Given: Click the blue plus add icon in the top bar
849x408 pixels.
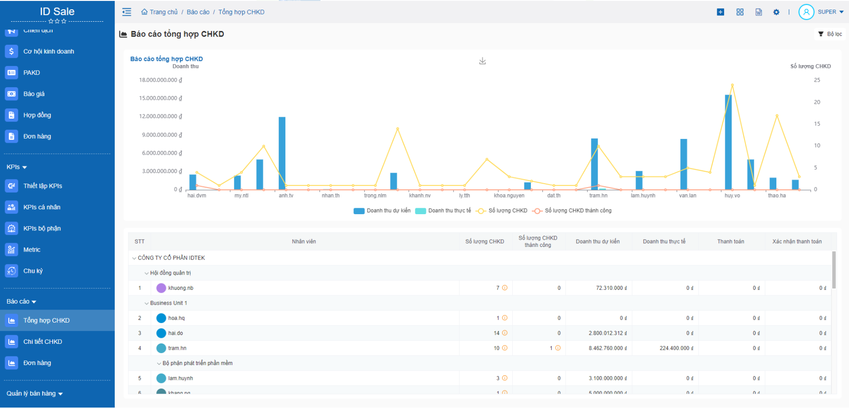Looking at the screenshot, I should click(x=720, y=12).
